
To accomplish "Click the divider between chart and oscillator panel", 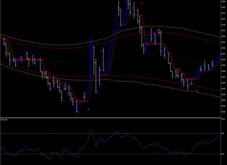I will (111, 118).
